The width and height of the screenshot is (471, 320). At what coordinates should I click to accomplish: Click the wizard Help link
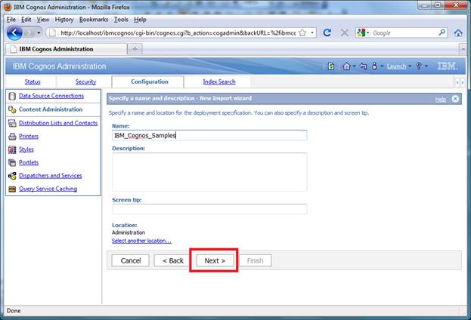(441, 100)
